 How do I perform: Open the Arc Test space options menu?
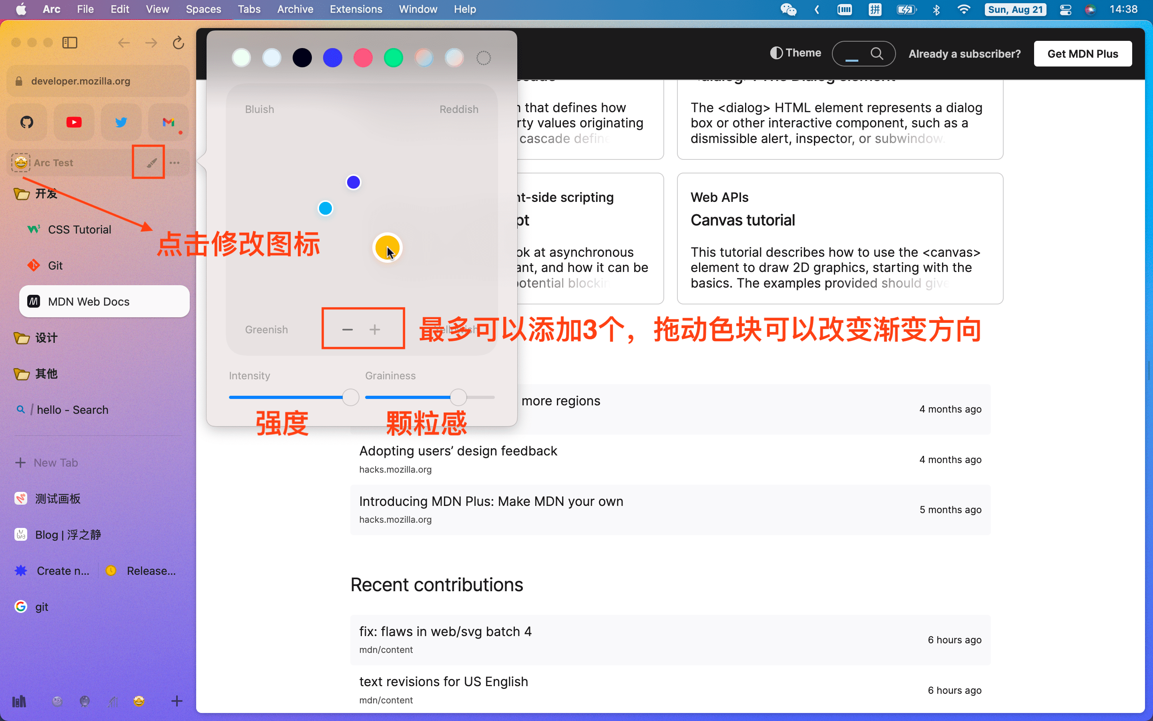click(175, 163)
